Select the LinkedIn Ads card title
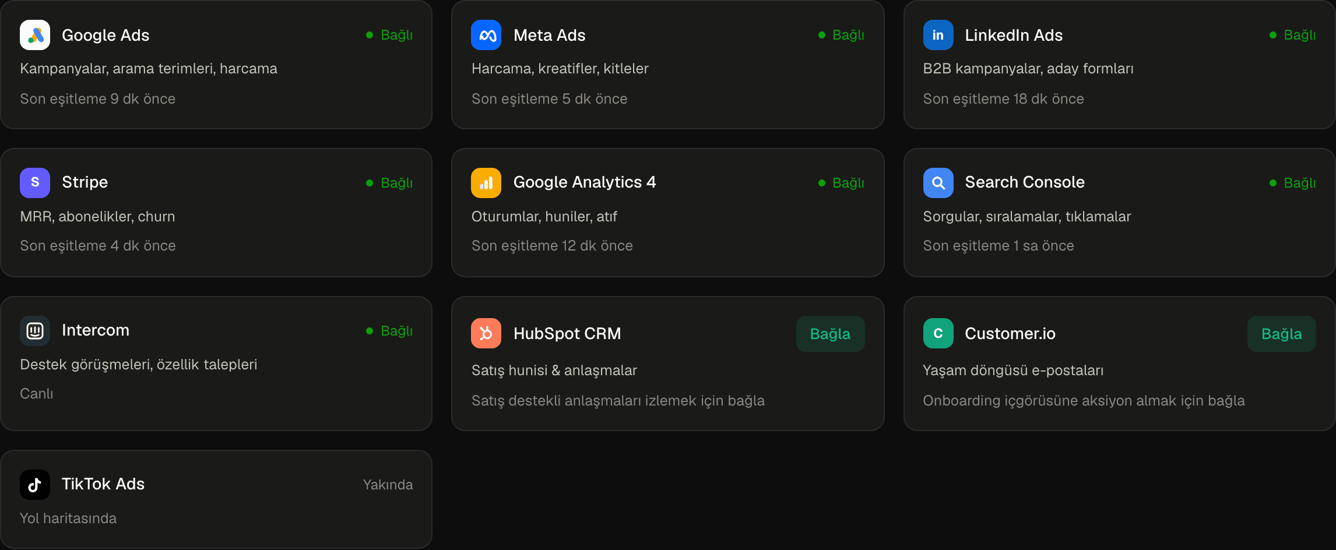Viewport: 1336px width, 550px height. tap(1014, 36)
